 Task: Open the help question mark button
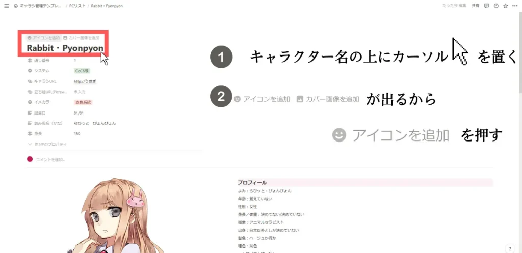[510, 249]
